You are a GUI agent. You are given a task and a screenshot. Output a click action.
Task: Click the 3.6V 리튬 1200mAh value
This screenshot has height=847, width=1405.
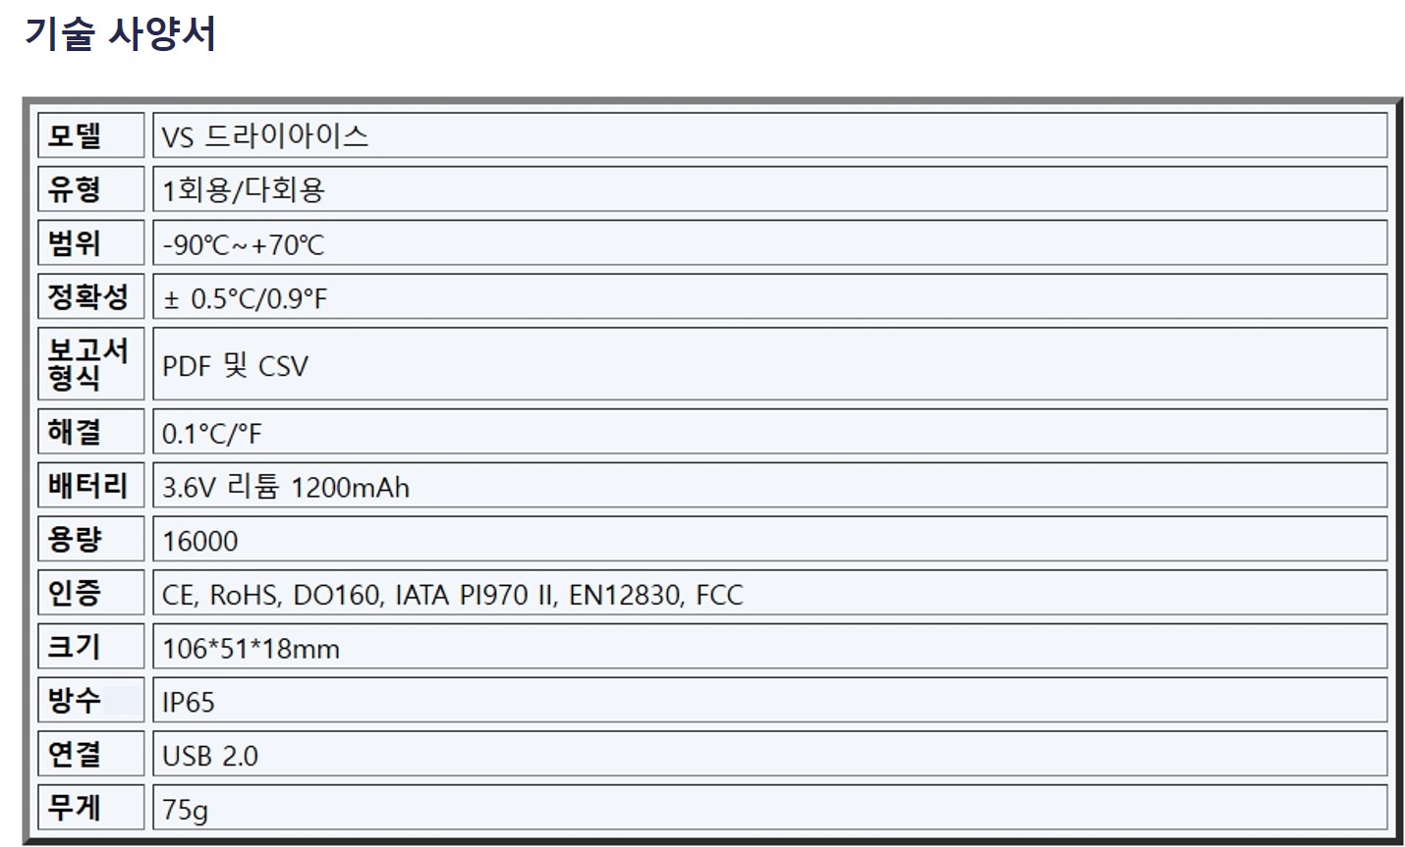285,487
